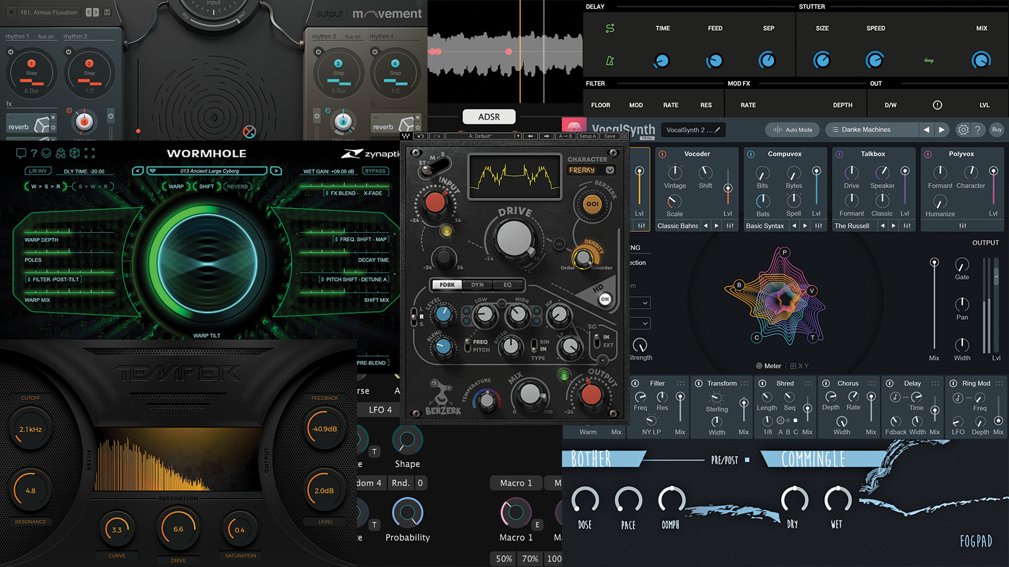Viewport: 1009px width, 567px height.
Task: Click VocalSynth Buy button
Action: 997,130
